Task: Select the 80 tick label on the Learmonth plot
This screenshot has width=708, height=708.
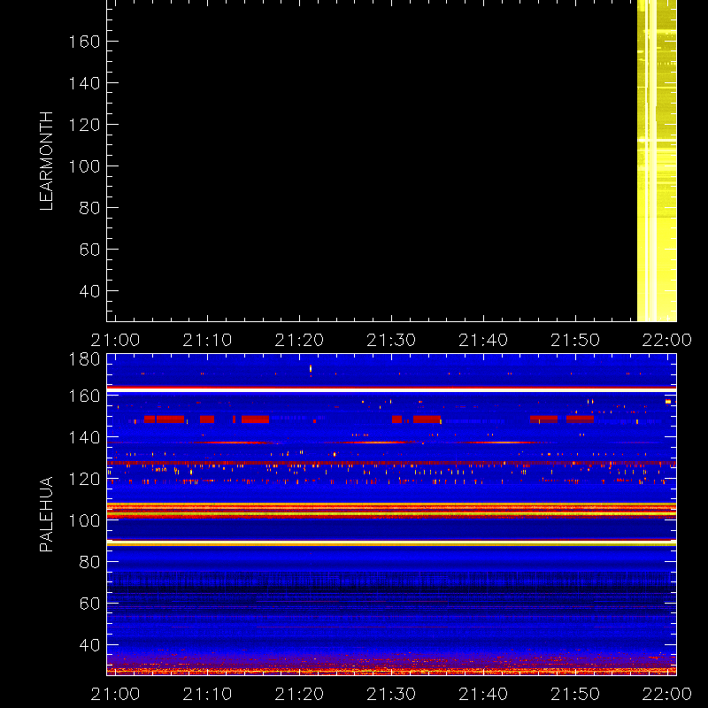Action: click(x=90, y=208)
